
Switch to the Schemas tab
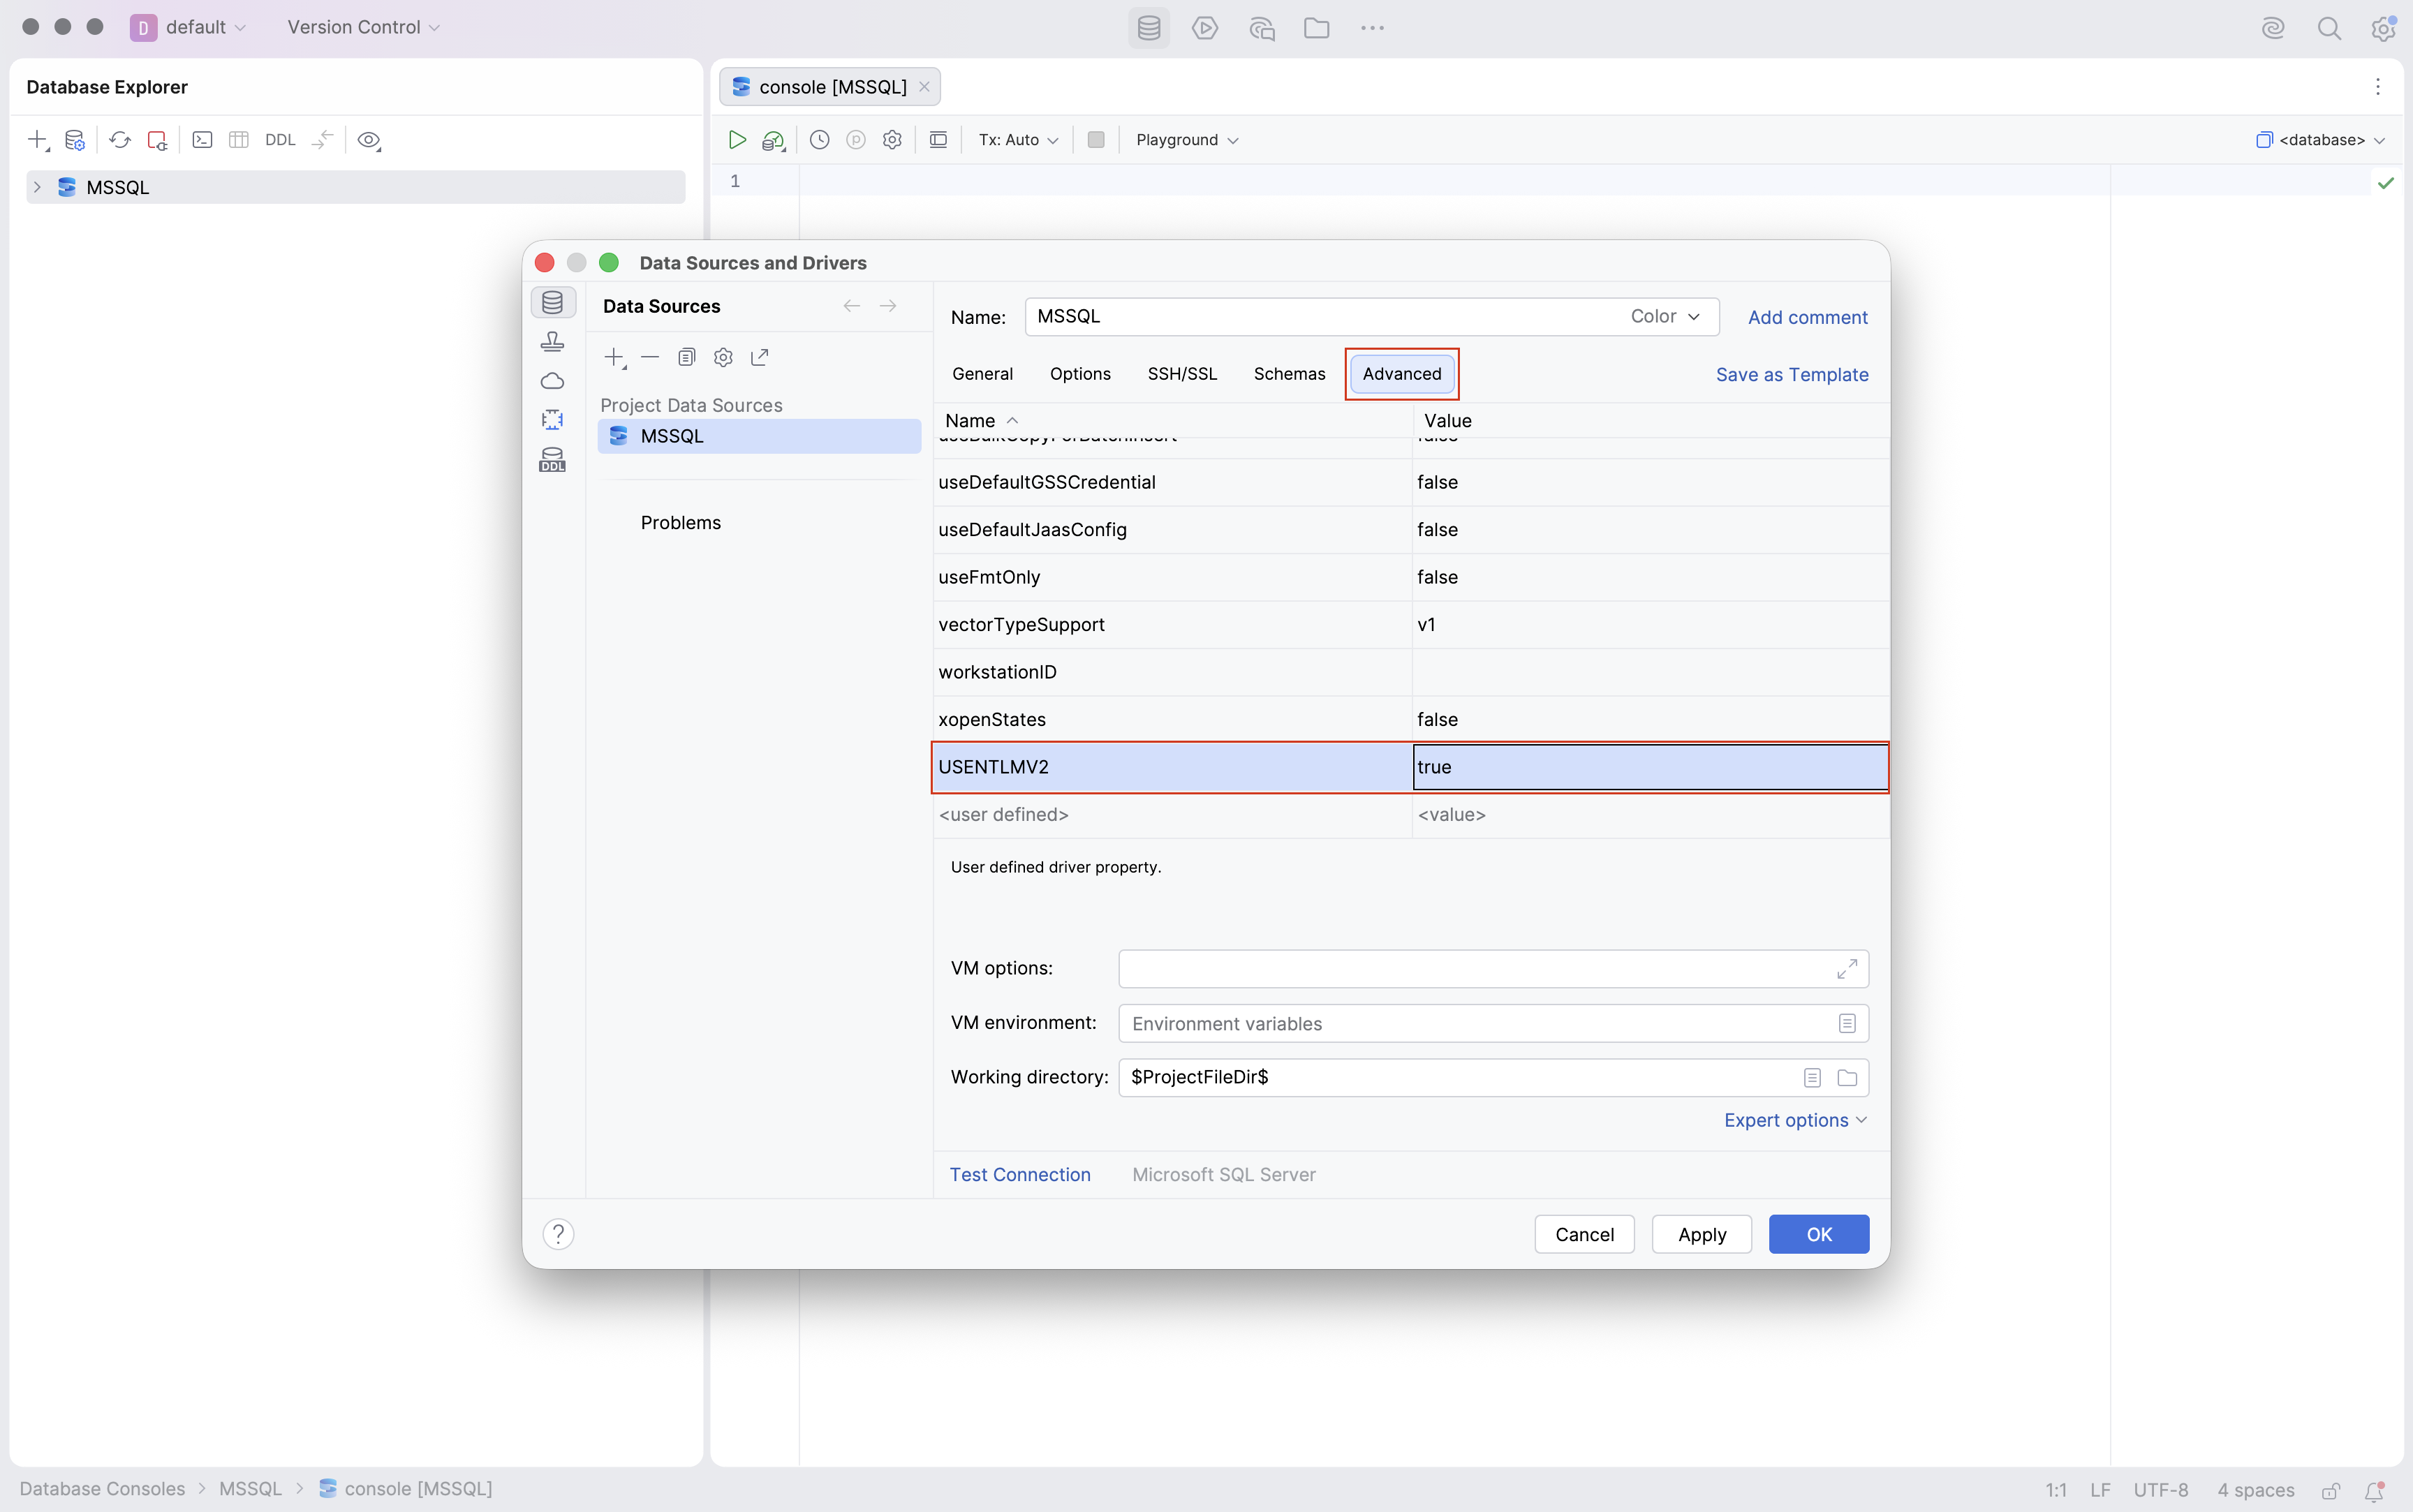coord(1289,374)
